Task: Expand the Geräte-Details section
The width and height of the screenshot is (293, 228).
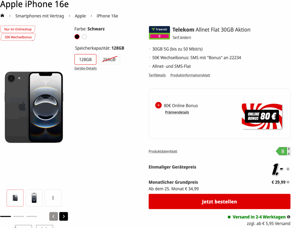Action: click(85, 68)
